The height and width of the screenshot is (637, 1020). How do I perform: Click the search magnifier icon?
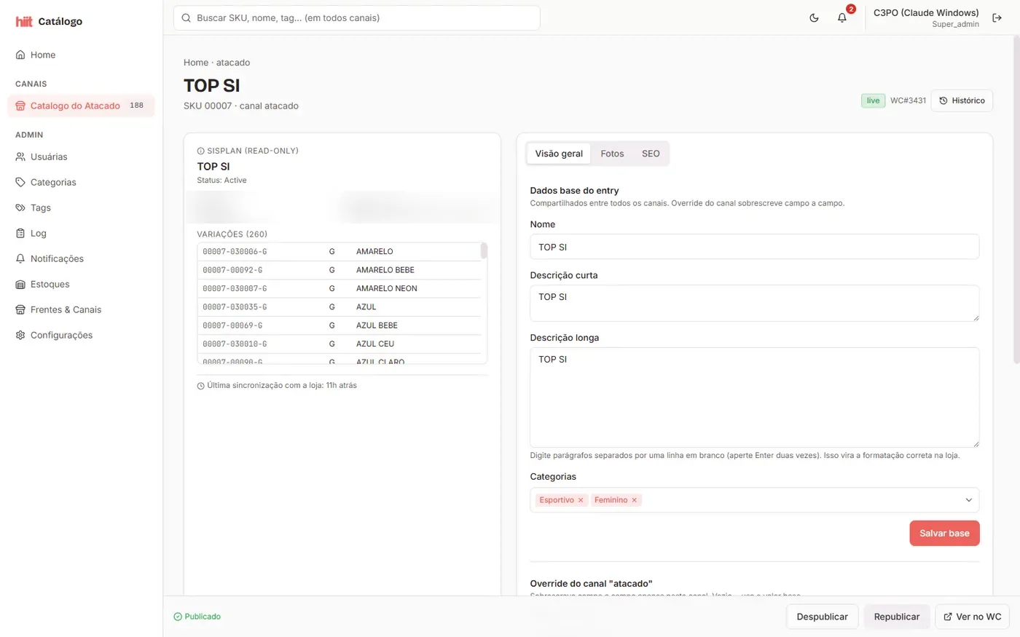click(187, 17)
